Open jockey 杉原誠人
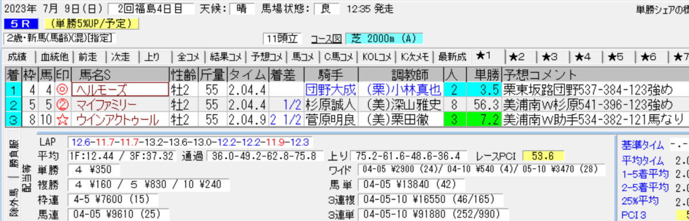The width and height of the screenshot is (689, 221). (x=331, y=104)
